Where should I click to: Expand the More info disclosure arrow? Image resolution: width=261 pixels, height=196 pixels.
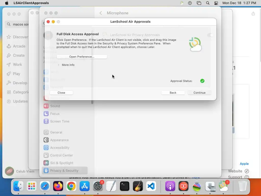(x=58, y=65)
